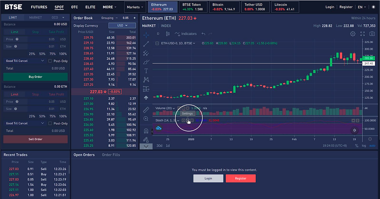
Task: Open the OTC page
Action: tap(74, 7)
